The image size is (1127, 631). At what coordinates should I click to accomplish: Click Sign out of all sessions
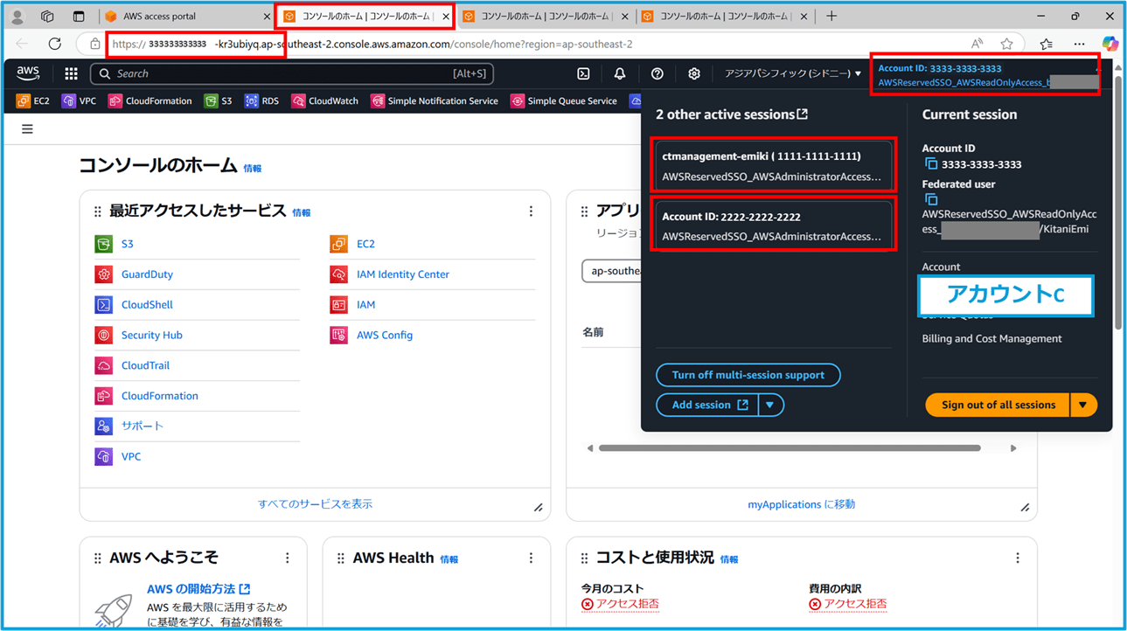(998, 405)
